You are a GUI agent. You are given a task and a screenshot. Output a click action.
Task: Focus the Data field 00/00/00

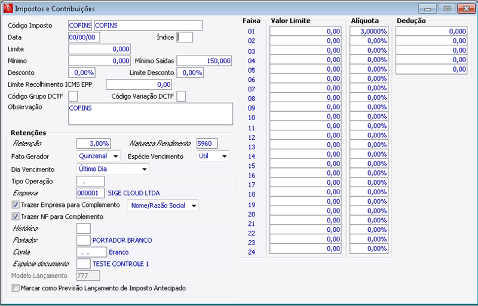point(84,37)
